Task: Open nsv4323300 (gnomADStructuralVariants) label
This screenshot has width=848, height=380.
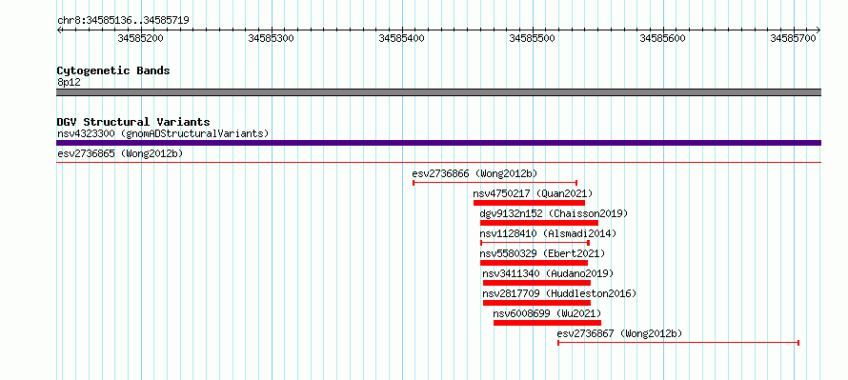Action: (163, 133)
